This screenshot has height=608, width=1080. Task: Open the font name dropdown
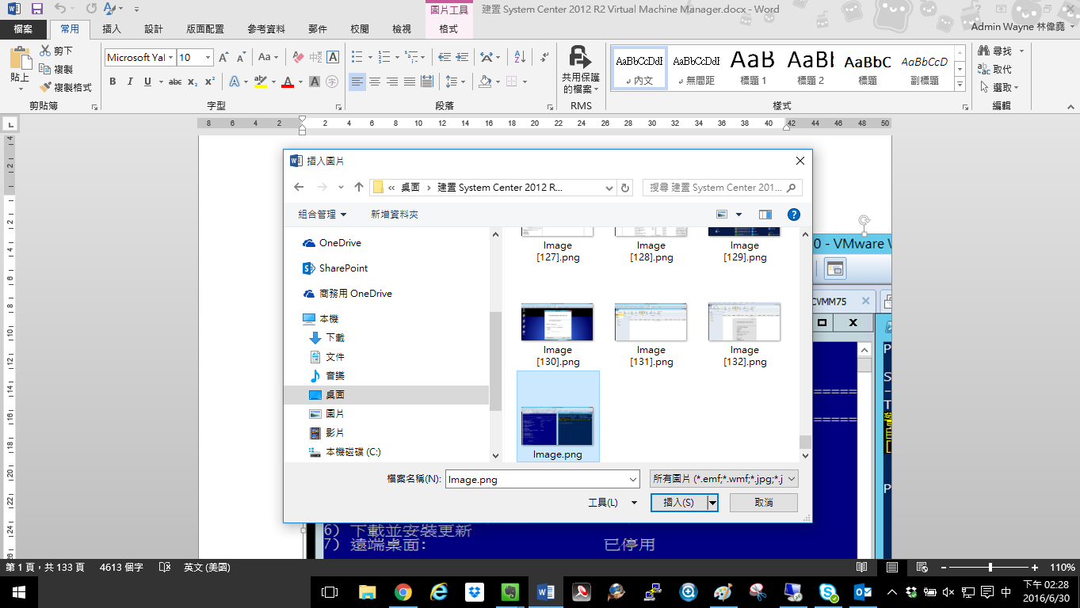170,57
